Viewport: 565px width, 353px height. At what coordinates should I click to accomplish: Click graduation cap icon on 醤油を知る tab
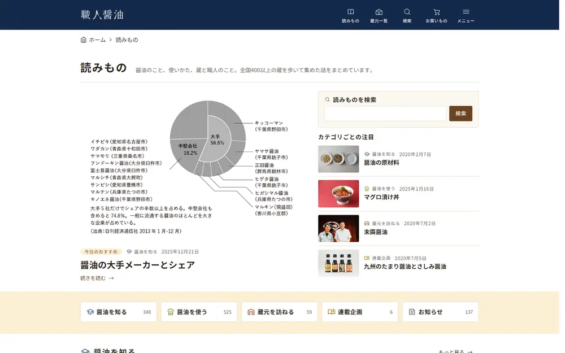[x=90, y=312]
